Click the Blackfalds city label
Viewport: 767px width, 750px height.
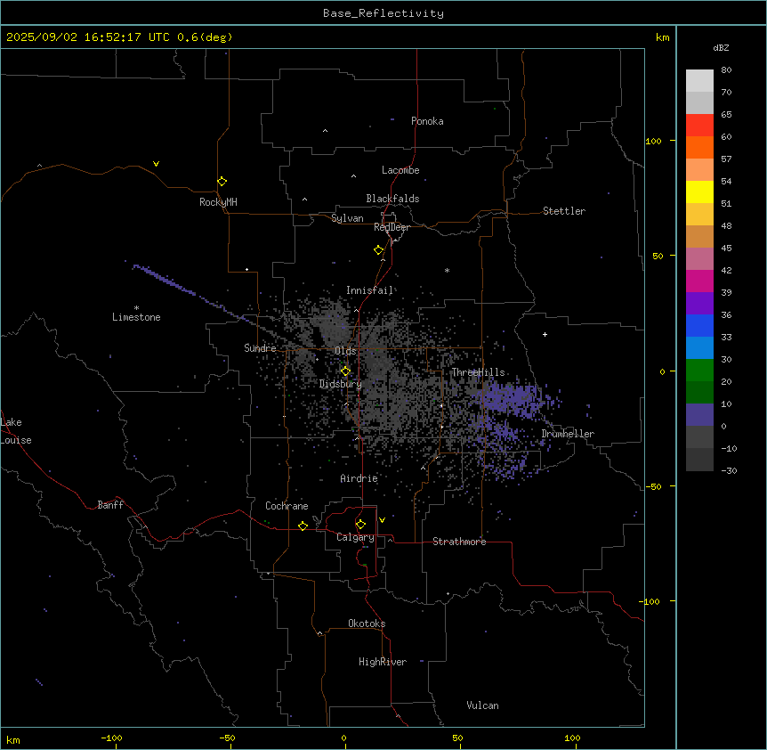[392, 199]
